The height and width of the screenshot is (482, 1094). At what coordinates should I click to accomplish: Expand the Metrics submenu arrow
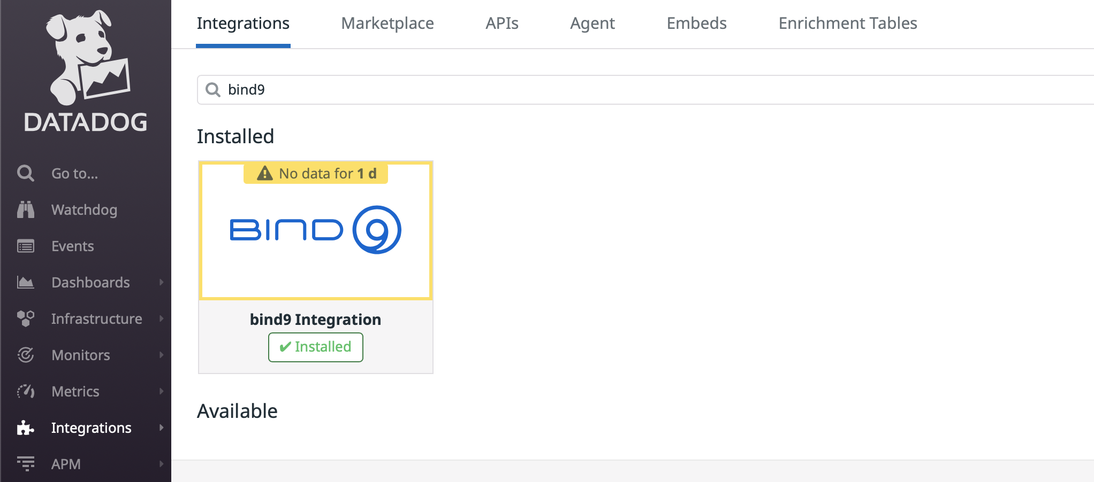pos(161,391)
